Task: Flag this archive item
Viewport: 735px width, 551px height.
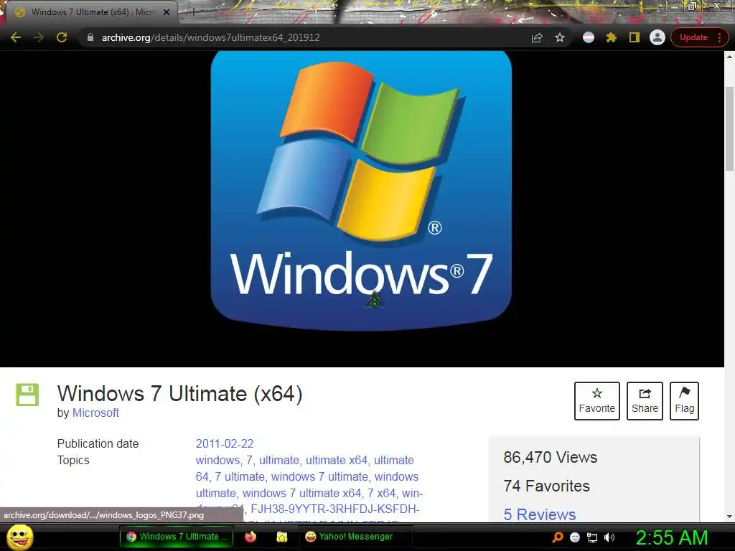Action: click(x=684, y=400)
